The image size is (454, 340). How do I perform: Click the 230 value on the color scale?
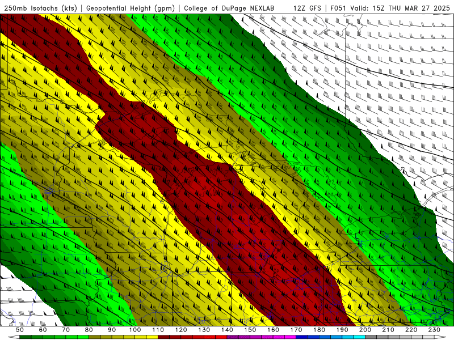pos(434,330)
